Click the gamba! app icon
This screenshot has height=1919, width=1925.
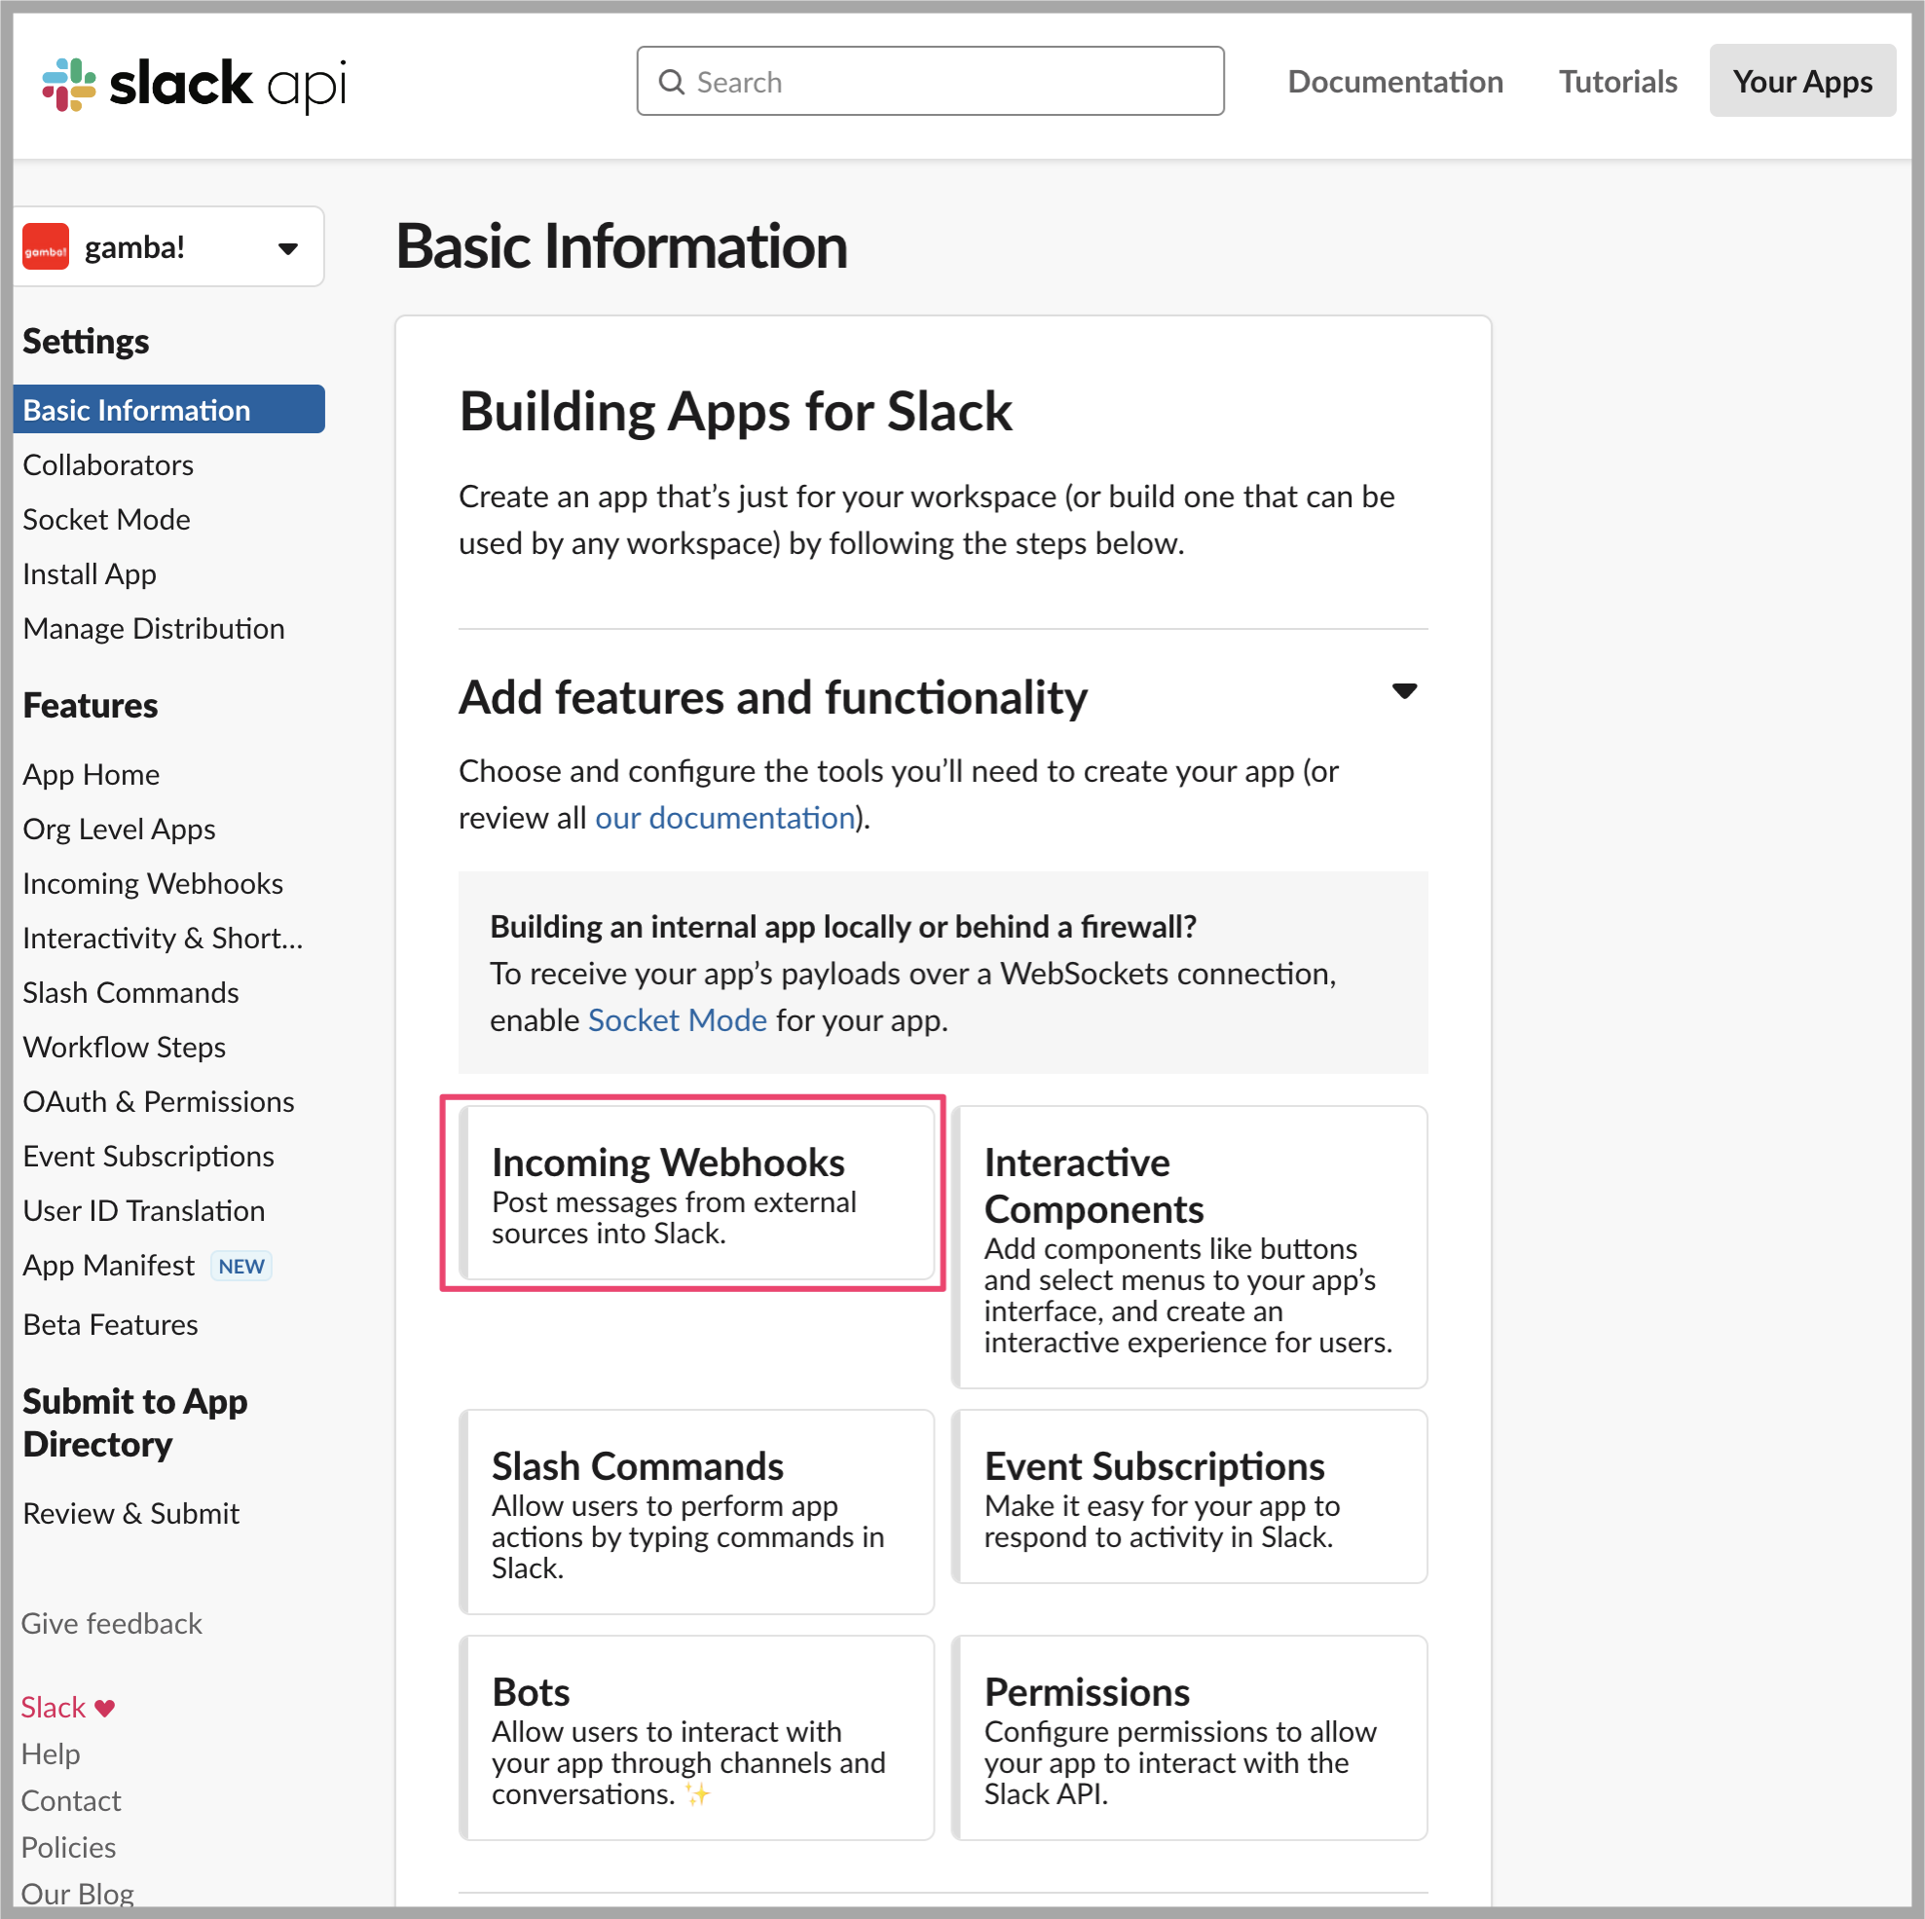click(46, 247)
